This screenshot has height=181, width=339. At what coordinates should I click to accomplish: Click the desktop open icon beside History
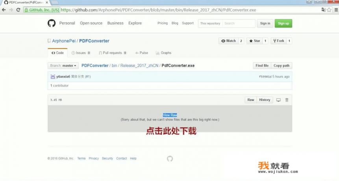tap(278, 100)
